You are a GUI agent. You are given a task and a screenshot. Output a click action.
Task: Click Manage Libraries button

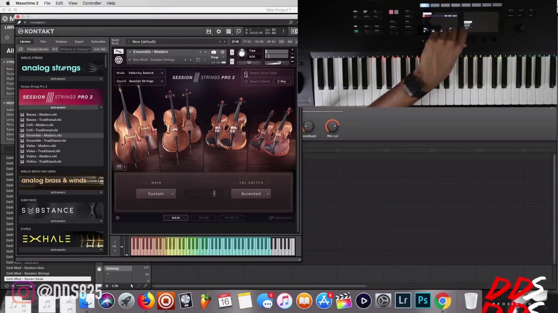click(x=37, y=49)
